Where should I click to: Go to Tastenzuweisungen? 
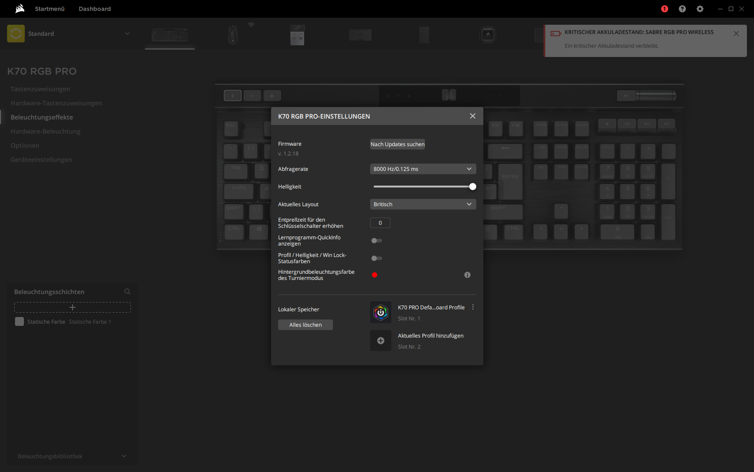point(40,89)
